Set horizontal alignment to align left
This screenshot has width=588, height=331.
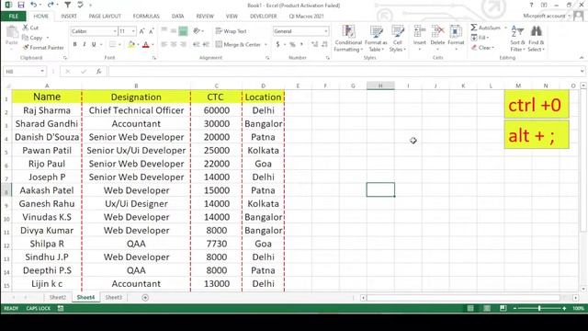(164, 44)
